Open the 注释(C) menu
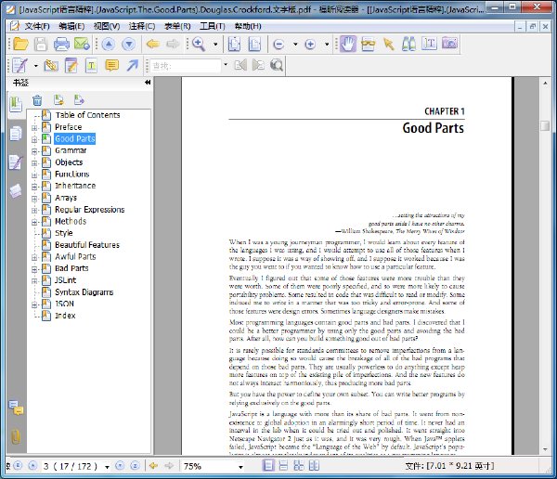This screenshot has height=479, width=557. [142, 26]
